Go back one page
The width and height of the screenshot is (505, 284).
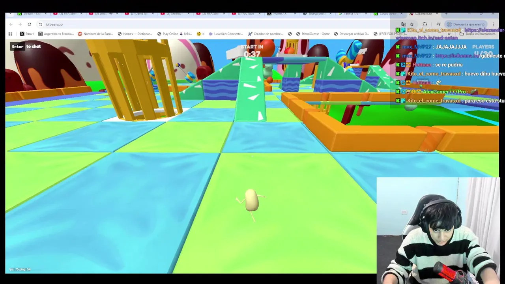click(11, 24)
